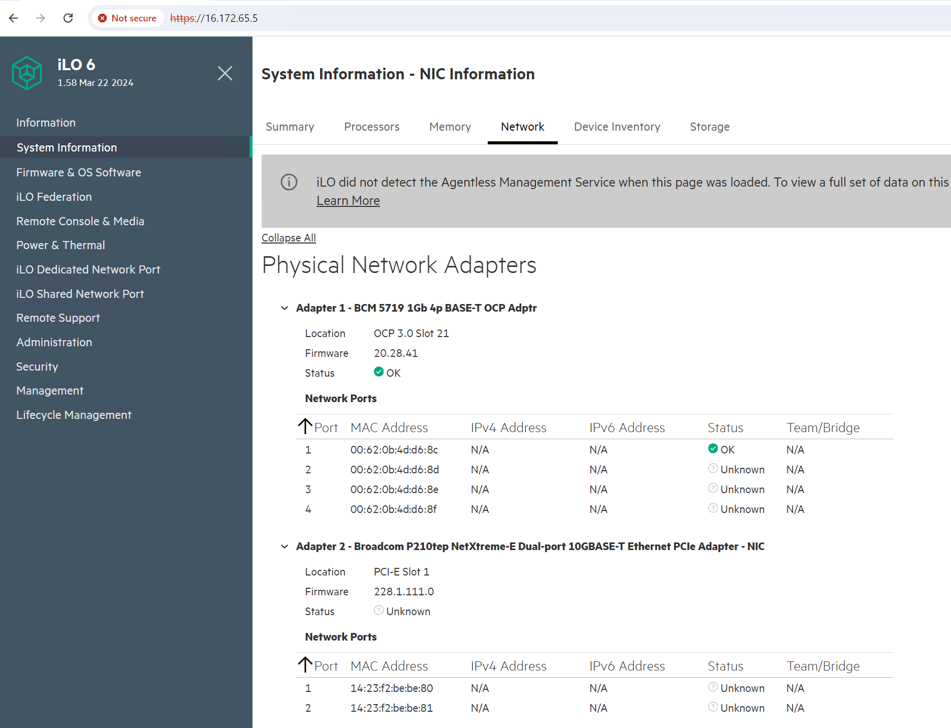This screenshot has width=951, height=728.
Task: Close the navigation sidebar with X
Action: [225, 73]
